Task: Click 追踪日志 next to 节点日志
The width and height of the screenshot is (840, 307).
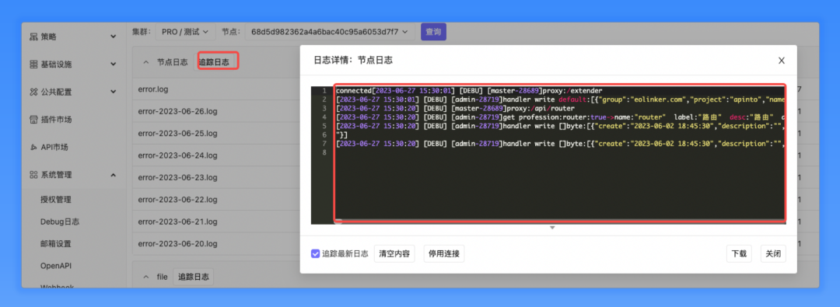Action: coord(215,62)
